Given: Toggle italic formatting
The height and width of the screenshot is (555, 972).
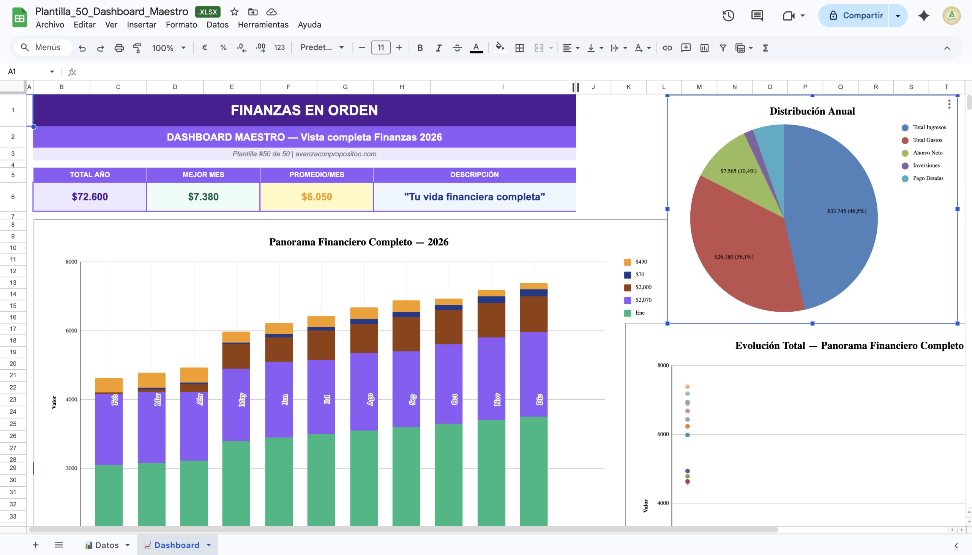Looking at the screenshot, I should coord(439,48).
